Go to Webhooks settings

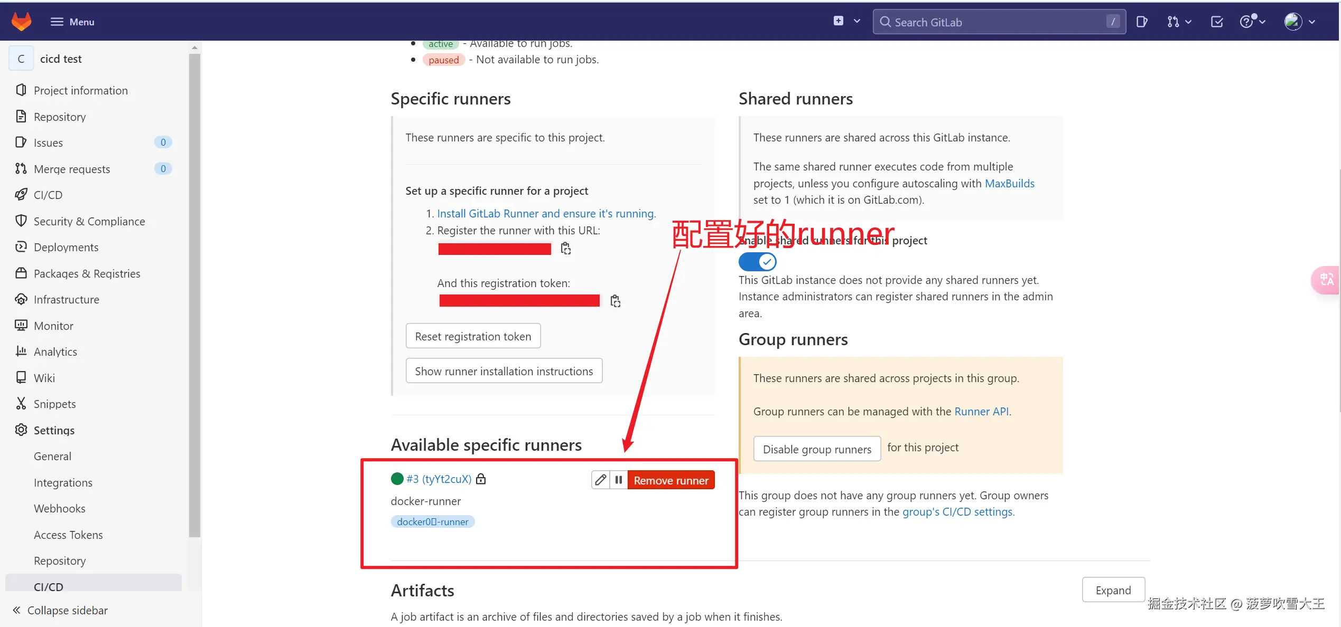coord(59,508)
